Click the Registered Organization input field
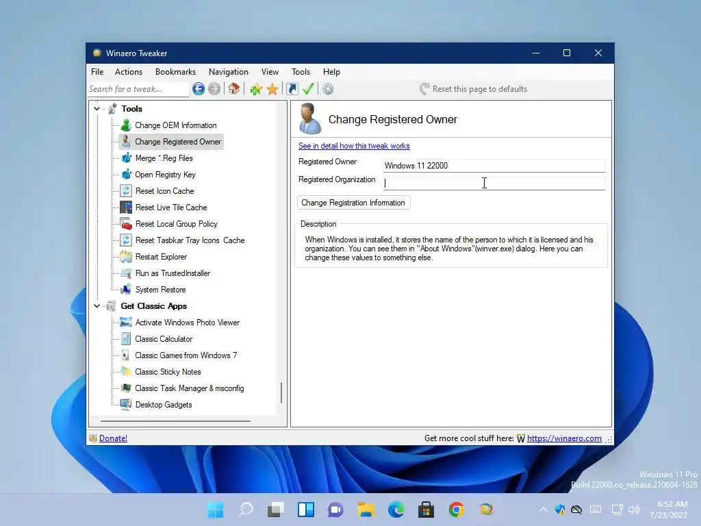Screen dimensions: 701x526 [x=494, y=183]
